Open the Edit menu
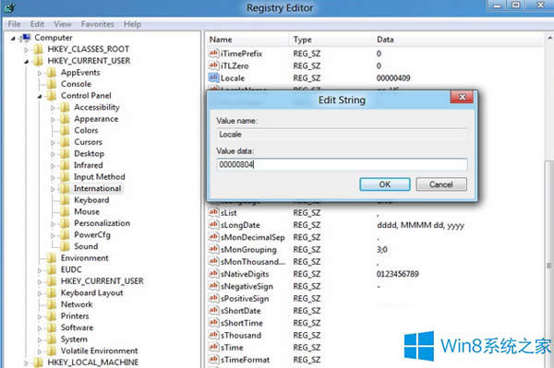 (x=37, y=24)
